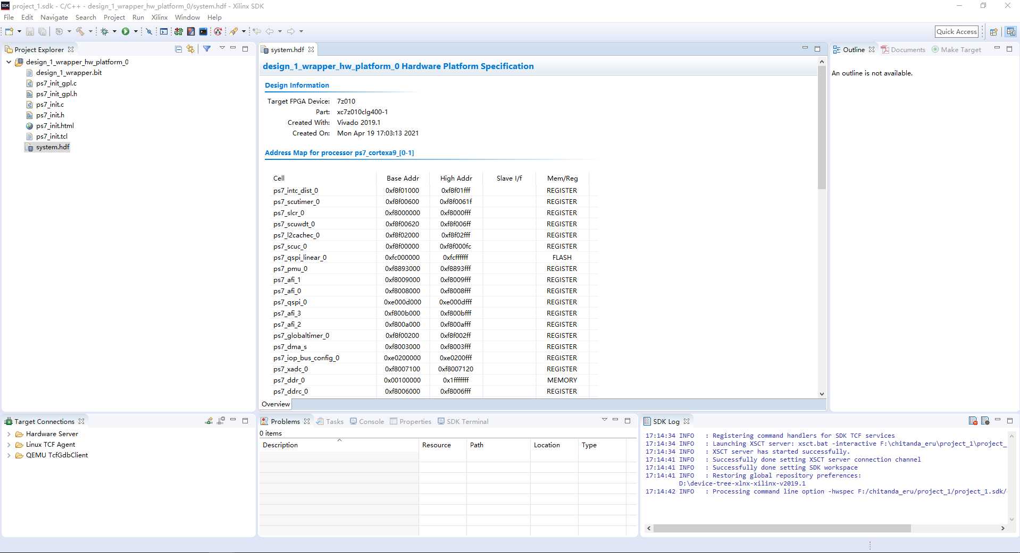Image resolution: width=1020 pixels, height=553 pixels.
Task: Click the SDK Log horizontal scrollbar thumb
Action: (x=782, y=529)
